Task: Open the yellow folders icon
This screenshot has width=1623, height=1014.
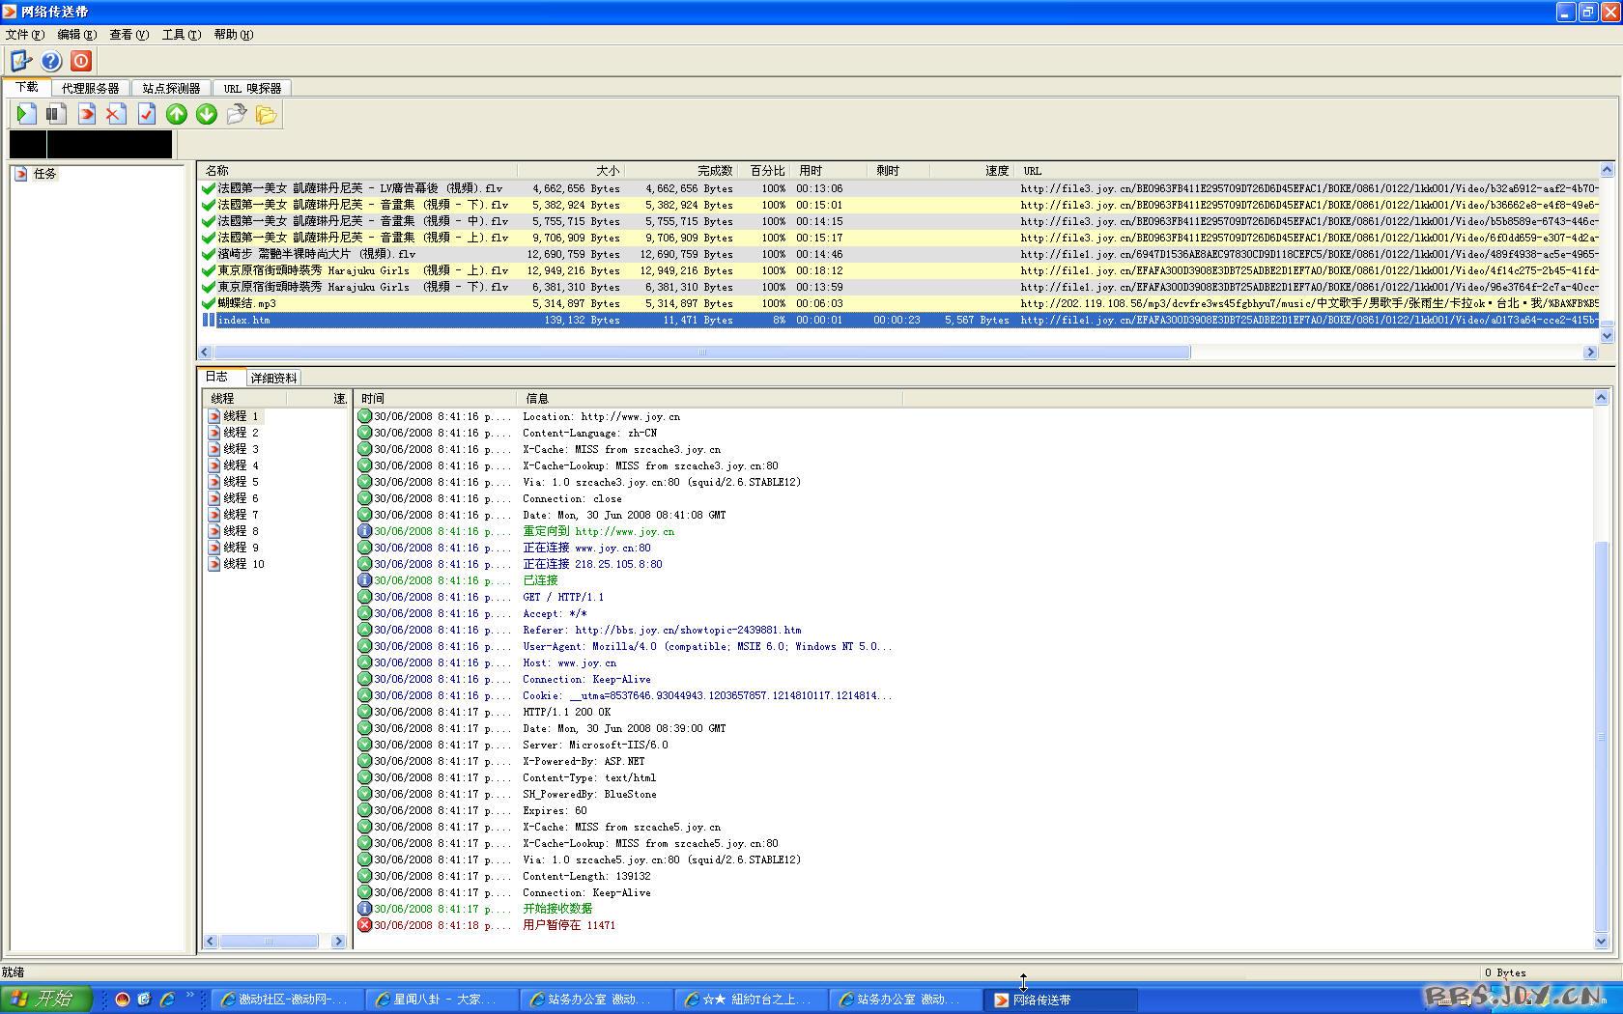Action: [x=266, y=114]
